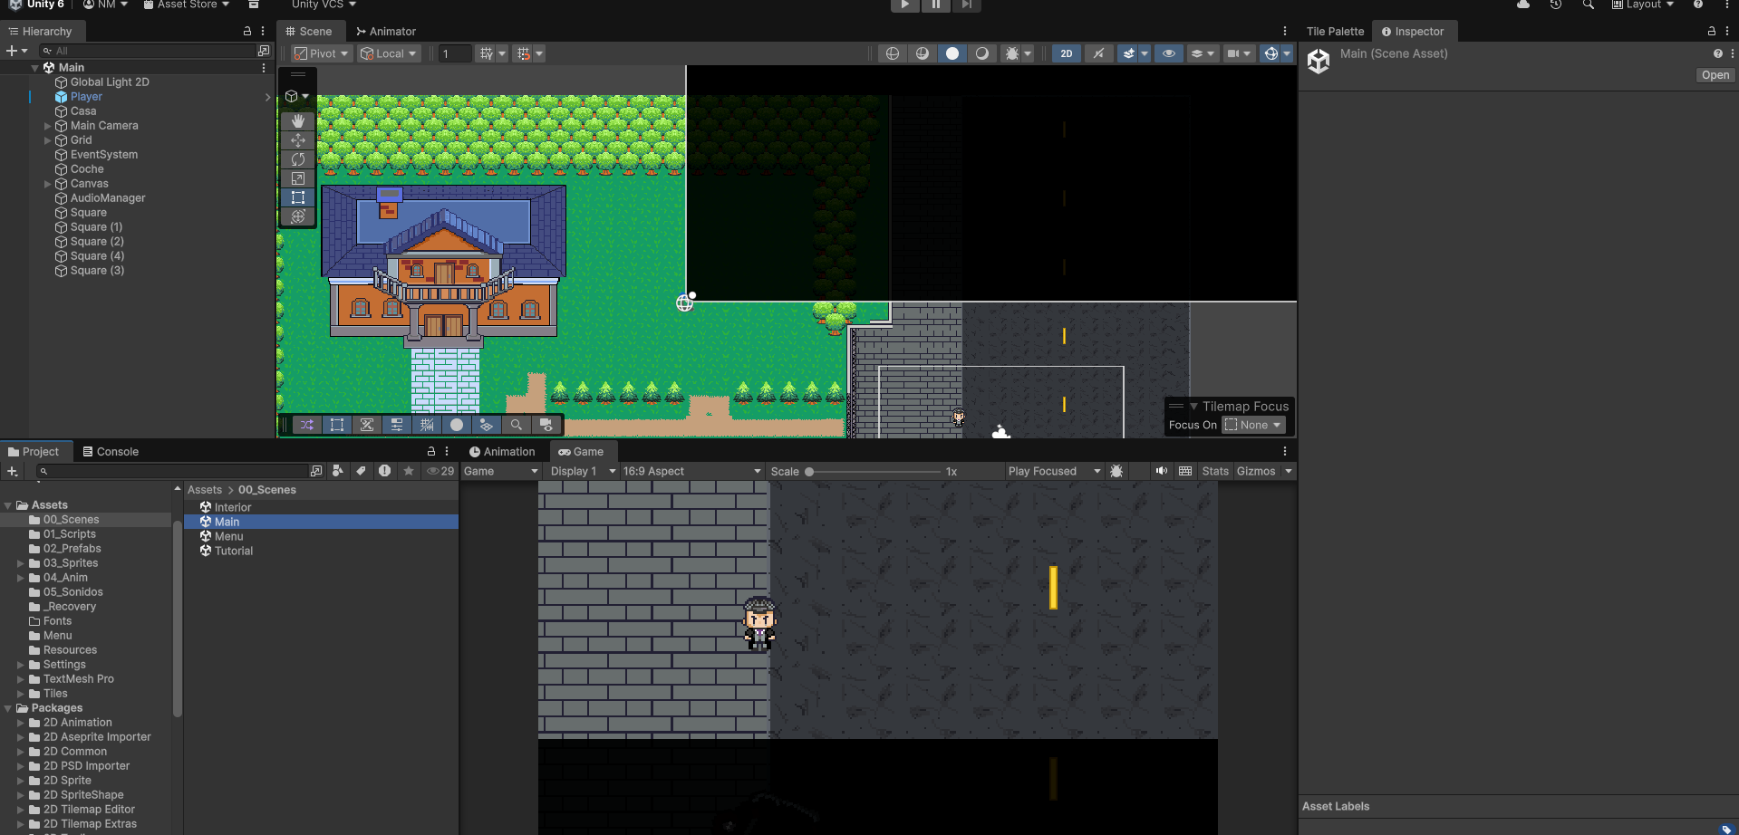
Task: Open the 16:9 Aspect dropdown
Action: [691, 471]
